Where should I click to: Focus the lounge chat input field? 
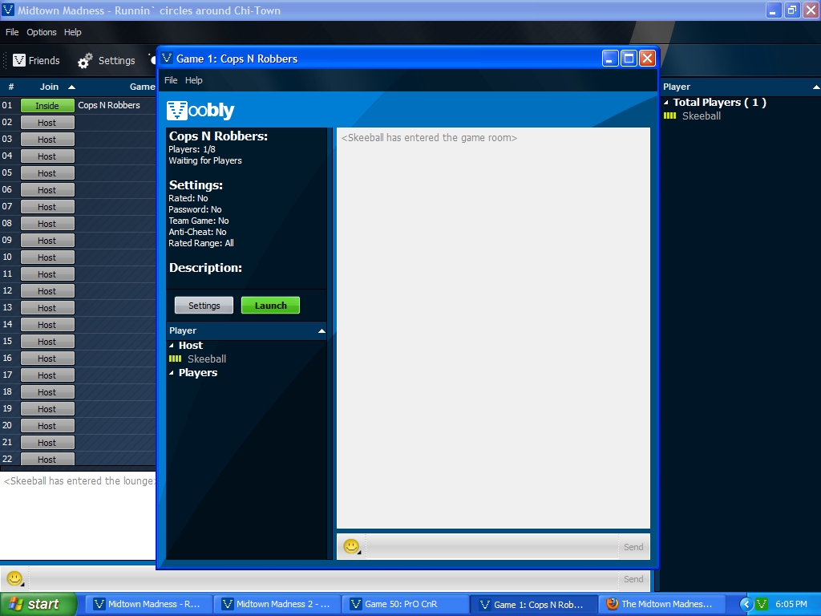[x=324, y=579]
